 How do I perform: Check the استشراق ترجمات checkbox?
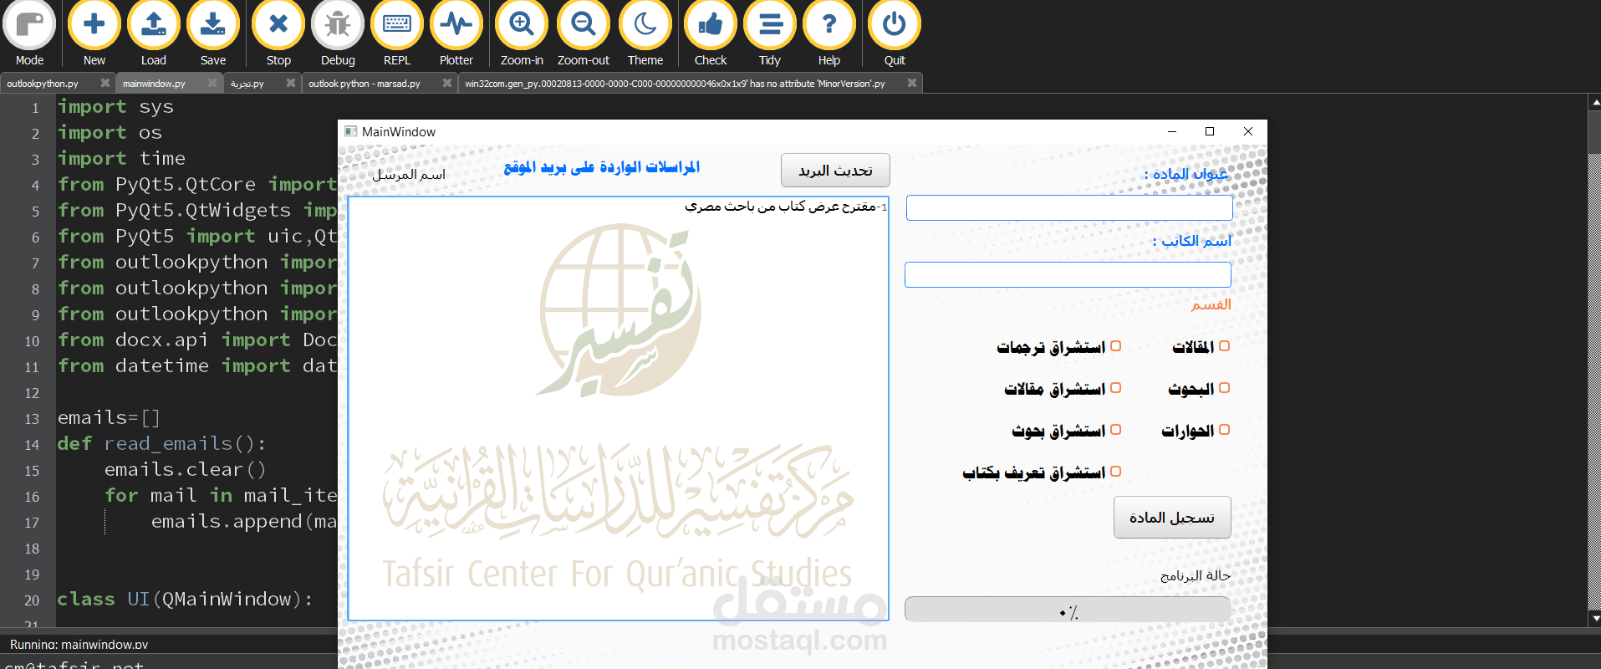(x=1115, y=345)
